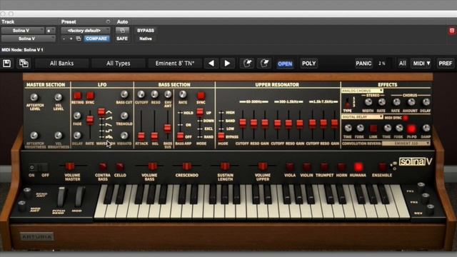Click the Mod wheel
This screenshot has width=457, height=257.
(79, 197)
